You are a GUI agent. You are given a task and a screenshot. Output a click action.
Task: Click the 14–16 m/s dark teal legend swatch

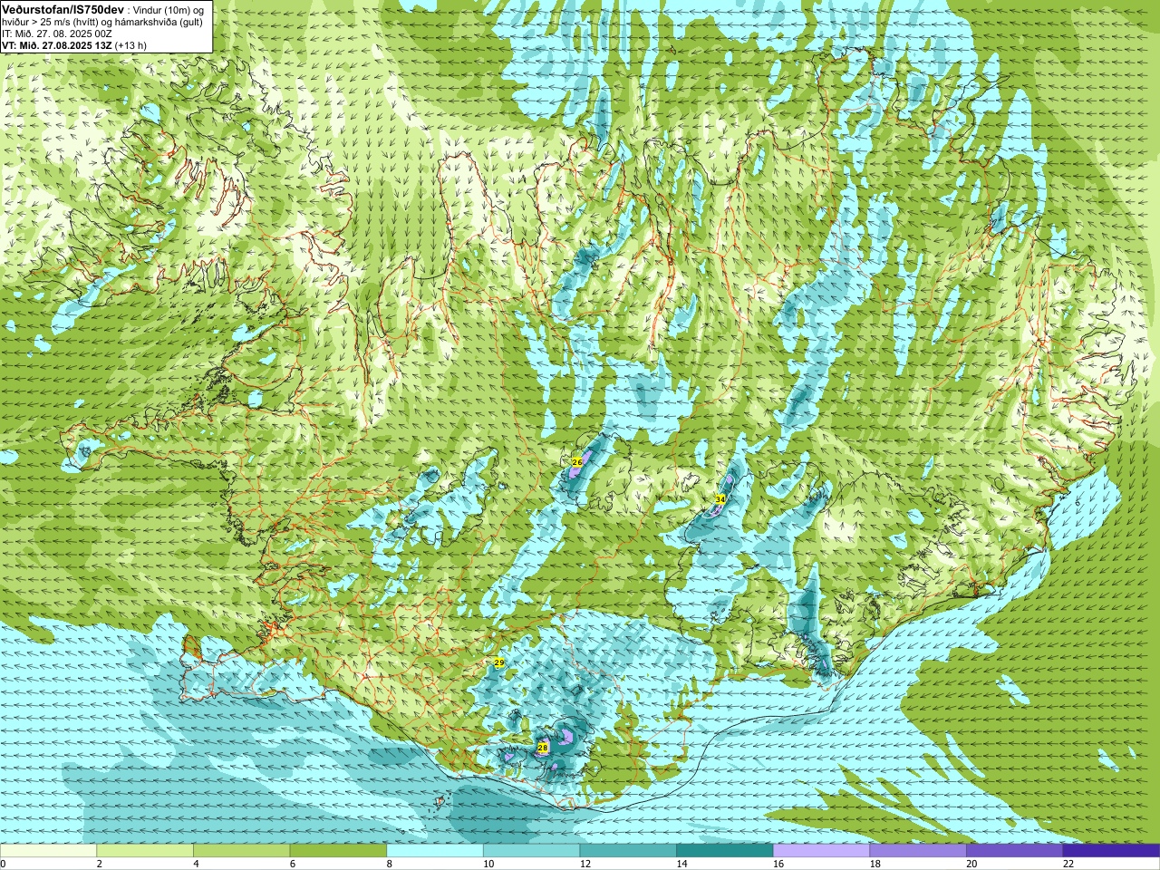coord(725,851)
